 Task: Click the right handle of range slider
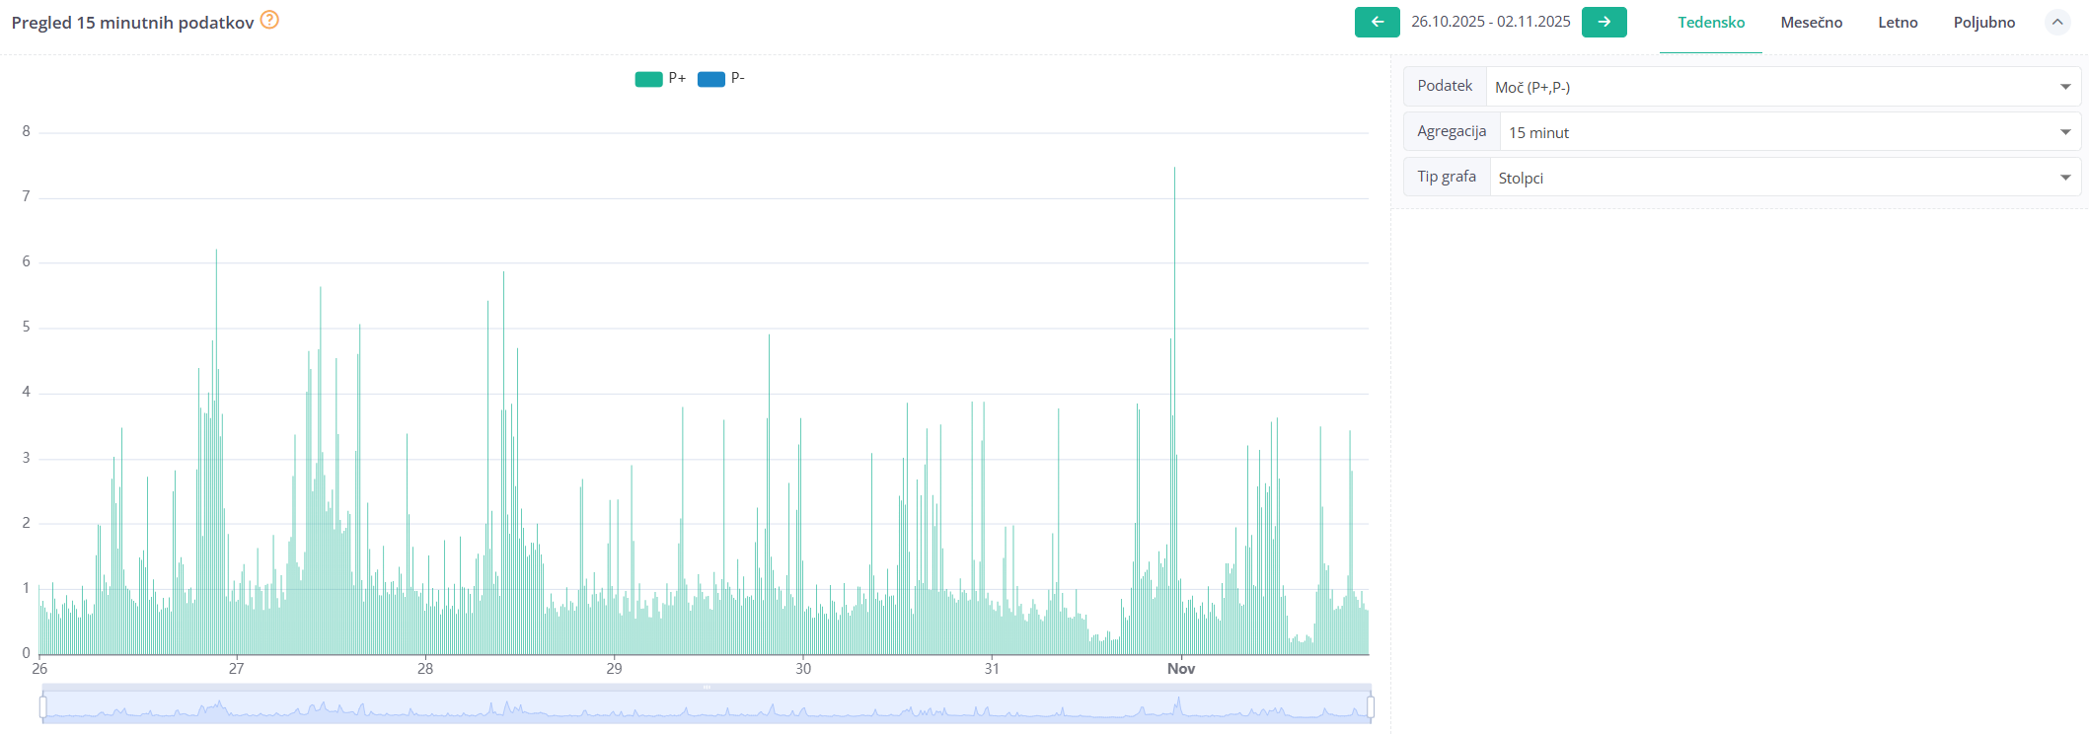click(1371, 706)
